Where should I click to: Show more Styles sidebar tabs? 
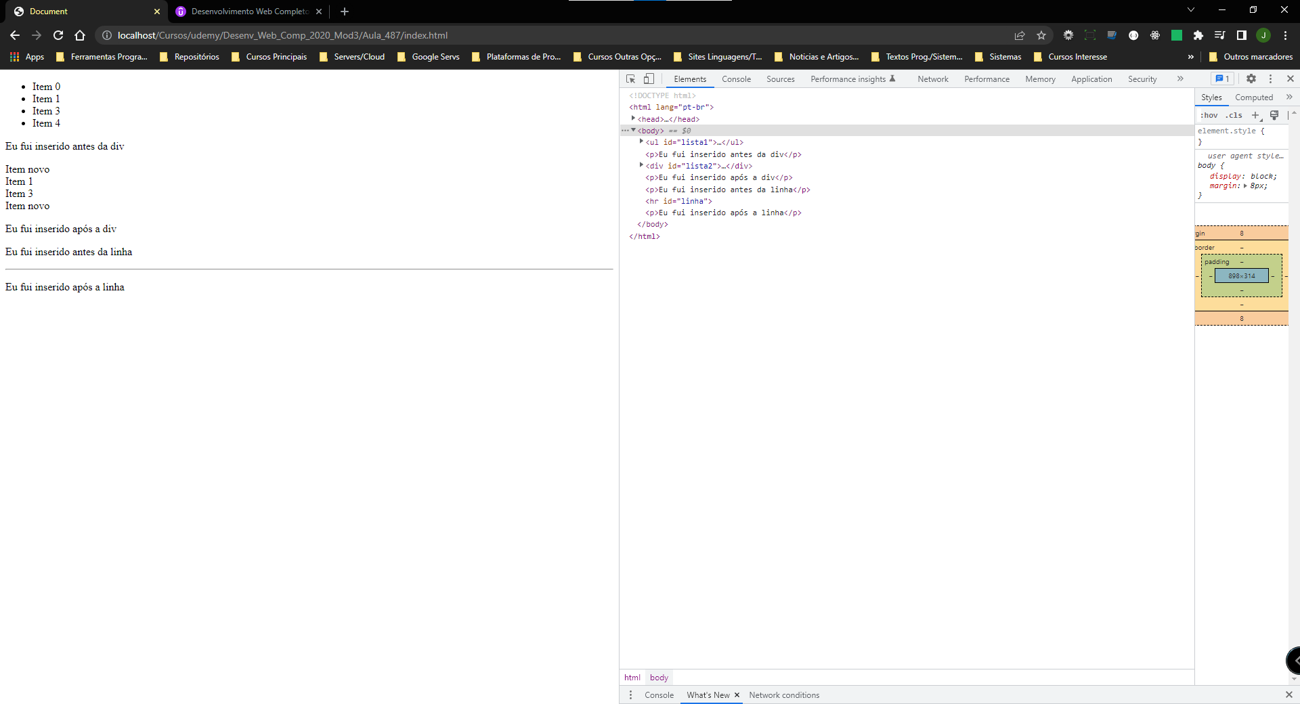(1289, 97)
